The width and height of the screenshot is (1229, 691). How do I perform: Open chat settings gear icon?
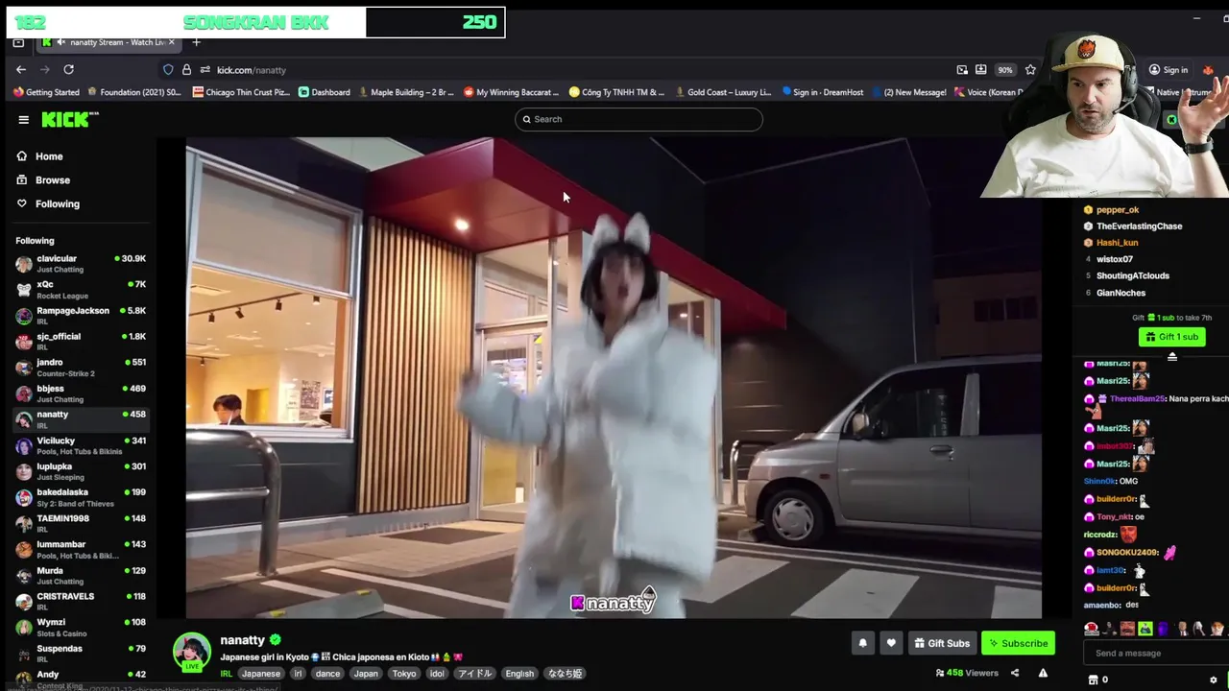1214,679
